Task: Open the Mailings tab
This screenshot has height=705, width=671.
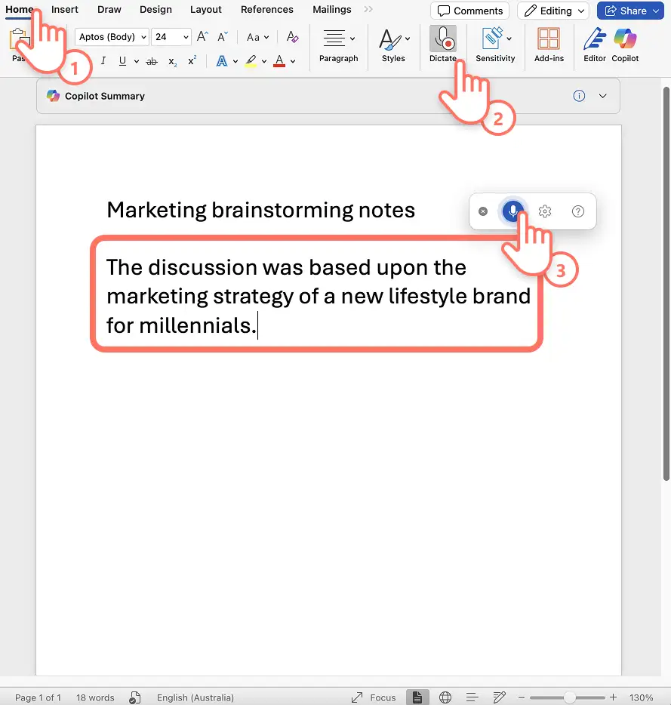Action: [x=332, y=10]
